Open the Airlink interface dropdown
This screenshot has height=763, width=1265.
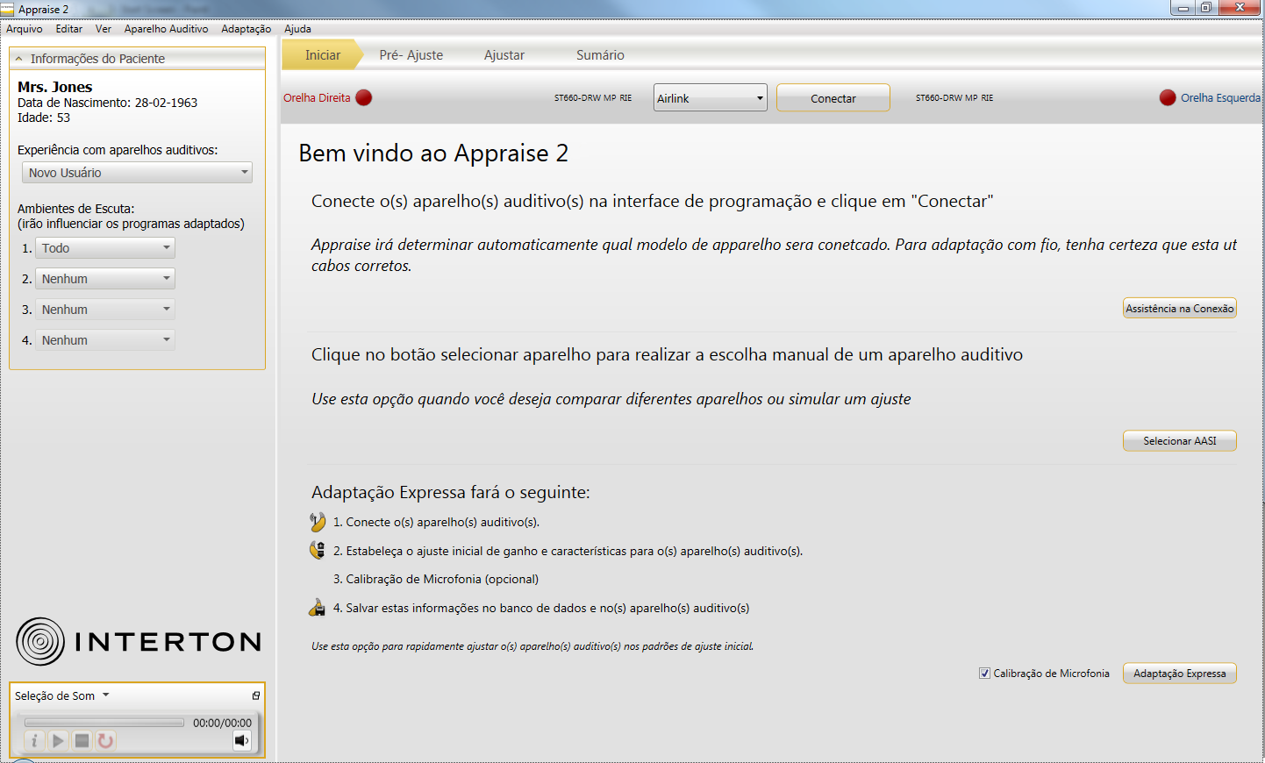point(711,97)
